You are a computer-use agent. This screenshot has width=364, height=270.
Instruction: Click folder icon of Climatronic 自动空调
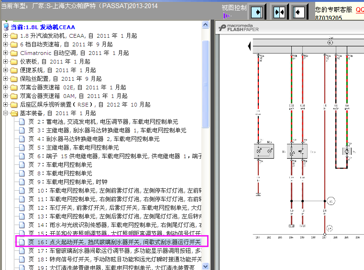coord(14,53)
